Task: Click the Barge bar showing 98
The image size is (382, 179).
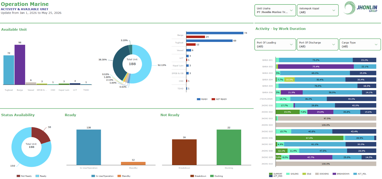Action: click(20, 65)
